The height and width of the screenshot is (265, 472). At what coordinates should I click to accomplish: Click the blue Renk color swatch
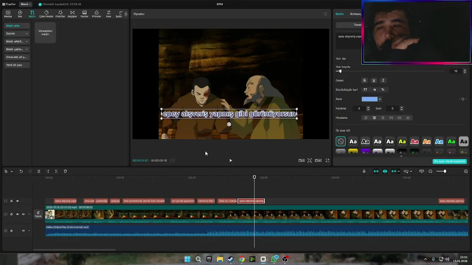(369, 99)
